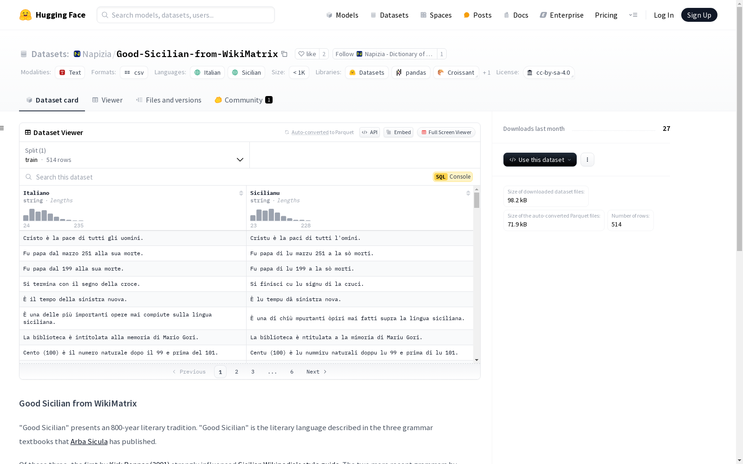The width and height of the screenshot is (743, 464).
Task: Like this dataset with the heart button
Action: pos(307,54)
